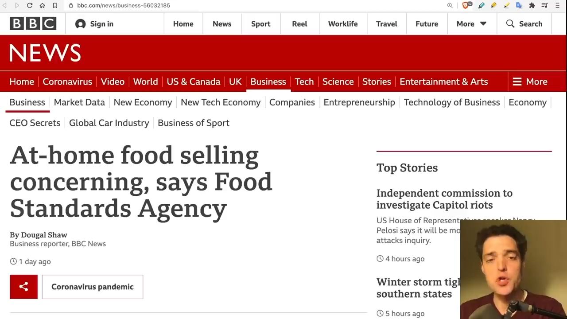Expand the top bar More dropdown
567x319 pixels.
[x=471, y=24]
